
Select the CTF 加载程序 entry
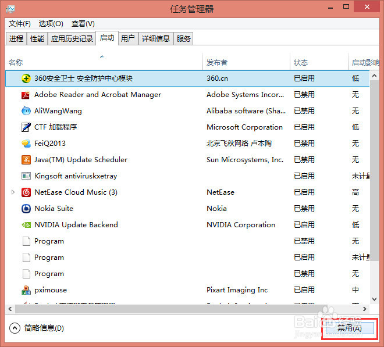point(187,127)
